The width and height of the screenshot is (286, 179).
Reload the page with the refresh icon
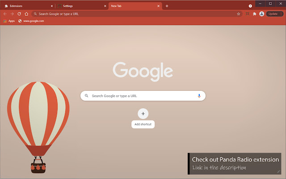point(19,14)
